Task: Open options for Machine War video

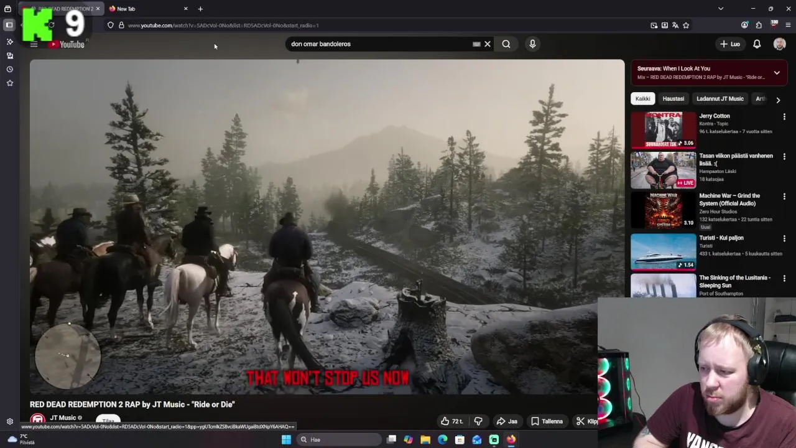Action: point(784,196)
